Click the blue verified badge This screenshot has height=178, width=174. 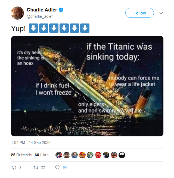coord(61,10)
